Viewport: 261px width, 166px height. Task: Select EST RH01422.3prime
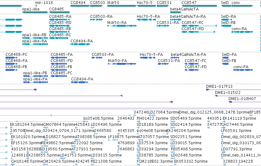pyautogui.click(x=152, y=118)
